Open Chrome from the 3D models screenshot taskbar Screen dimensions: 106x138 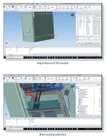tap(67, 58)
